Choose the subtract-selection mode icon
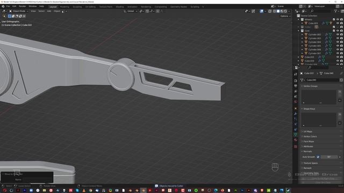Screen dimensions: 344x193 click(x=17, y=16)
